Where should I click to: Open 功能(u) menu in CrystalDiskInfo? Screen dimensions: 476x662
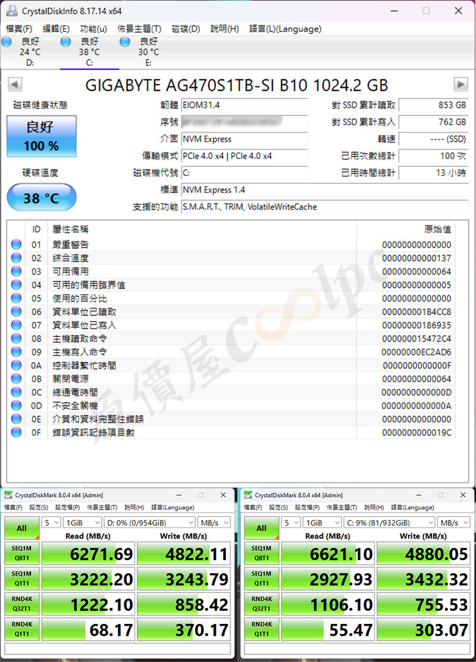click(x=93, y=29)
